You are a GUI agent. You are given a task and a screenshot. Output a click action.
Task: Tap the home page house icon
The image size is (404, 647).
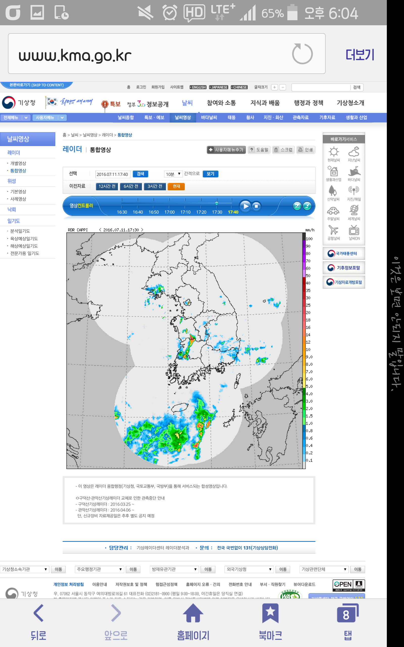(193, 613)
